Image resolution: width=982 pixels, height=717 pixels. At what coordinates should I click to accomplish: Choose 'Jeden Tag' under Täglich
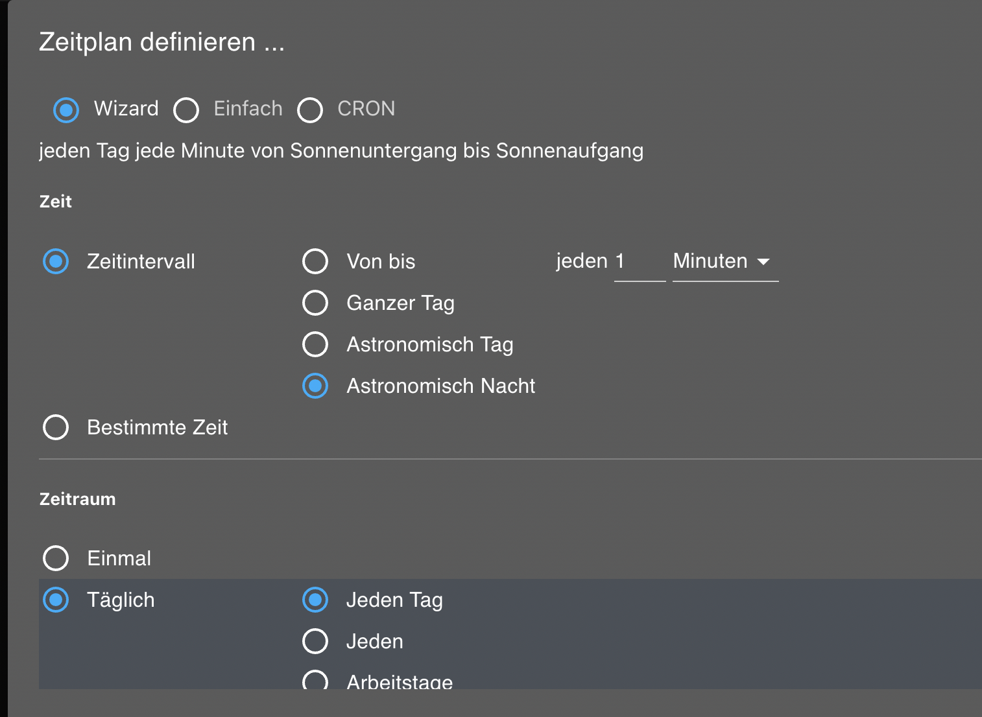pos(315,600)
